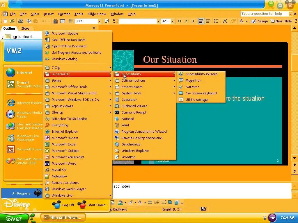Click Log Off button
This screenshot has height=223, width=298.
coord(63,205)
